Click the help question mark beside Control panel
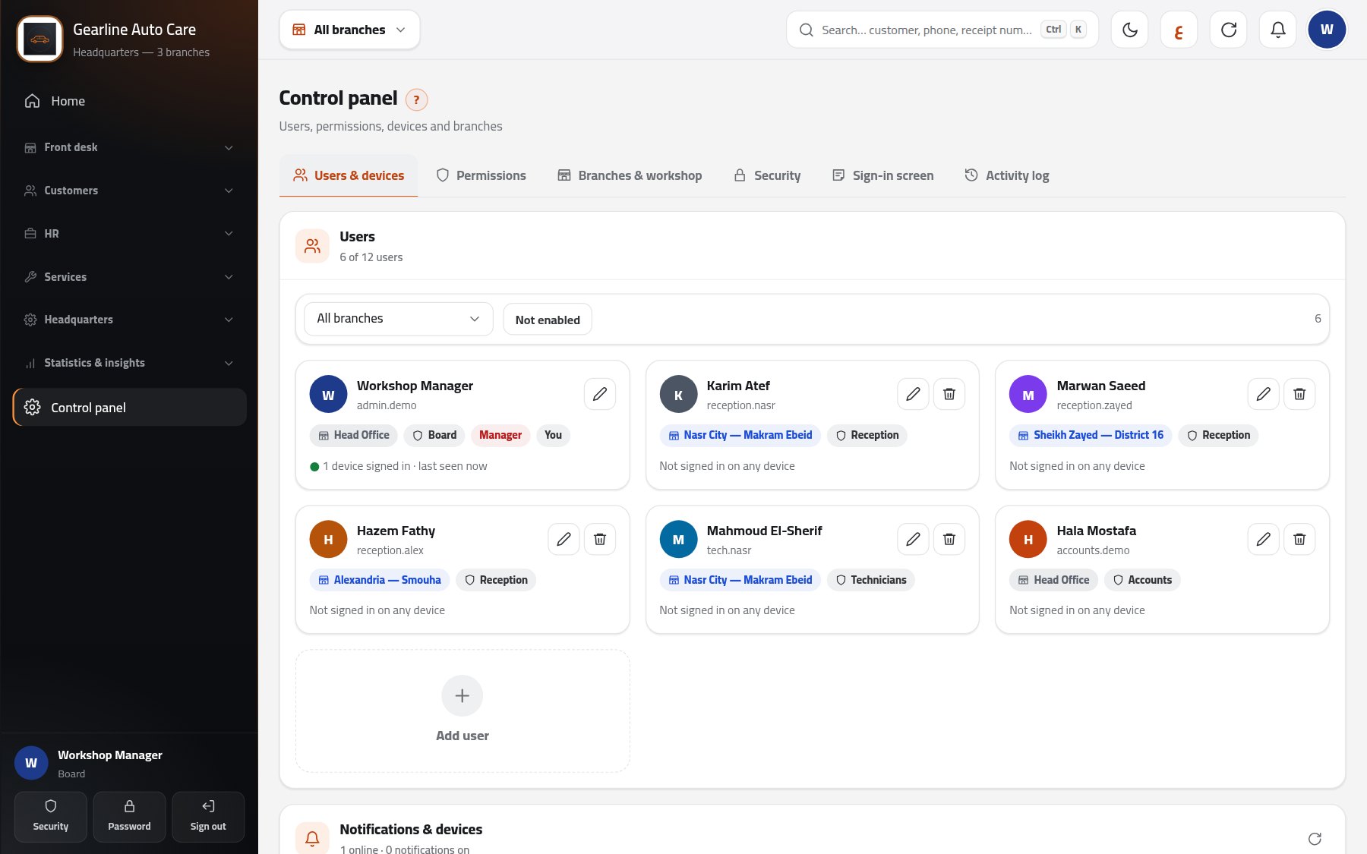This screenshot has height=854, width=1367. point(416,99)
